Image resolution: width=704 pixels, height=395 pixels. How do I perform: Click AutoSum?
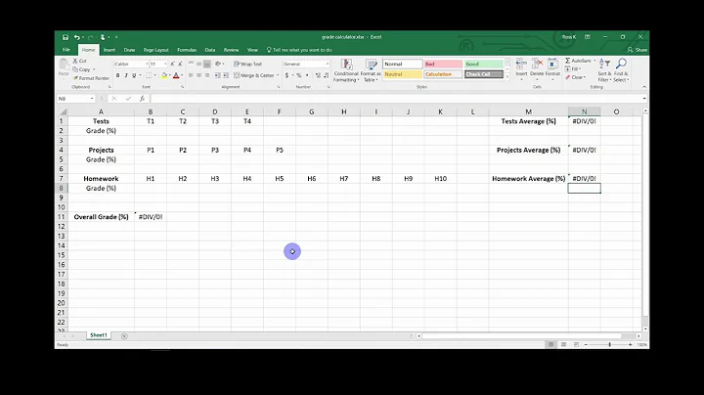pyautogui.click(x=578, y=61)
